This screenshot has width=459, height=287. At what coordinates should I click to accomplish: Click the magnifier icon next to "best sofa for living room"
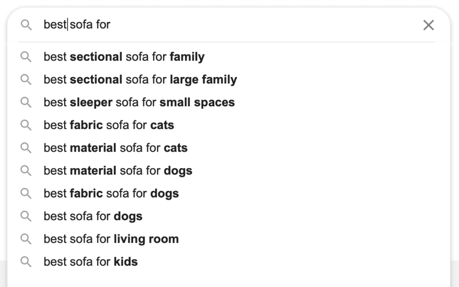coord(26,239)
